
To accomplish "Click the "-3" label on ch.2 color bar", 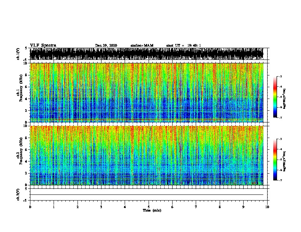I will click(280, 139).
